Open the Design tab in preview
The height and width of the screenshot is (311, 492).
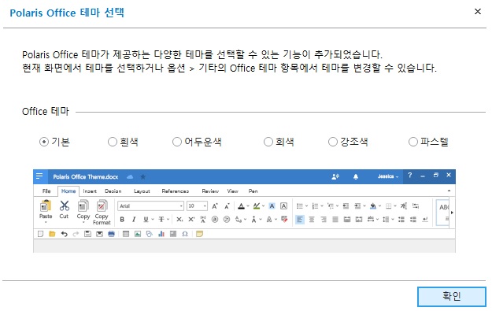[113, 191]
